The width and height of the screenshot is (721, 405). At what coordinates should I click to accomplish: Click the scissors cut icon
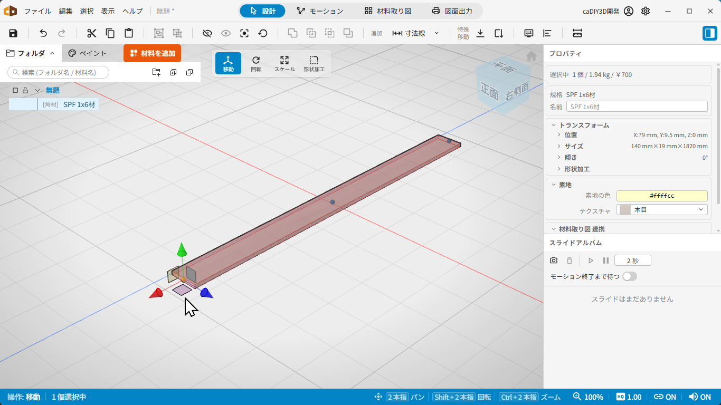(92, 33)
